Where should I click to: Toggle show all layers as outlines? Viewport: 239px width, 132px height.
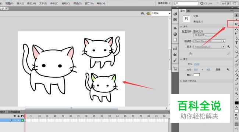22,116
